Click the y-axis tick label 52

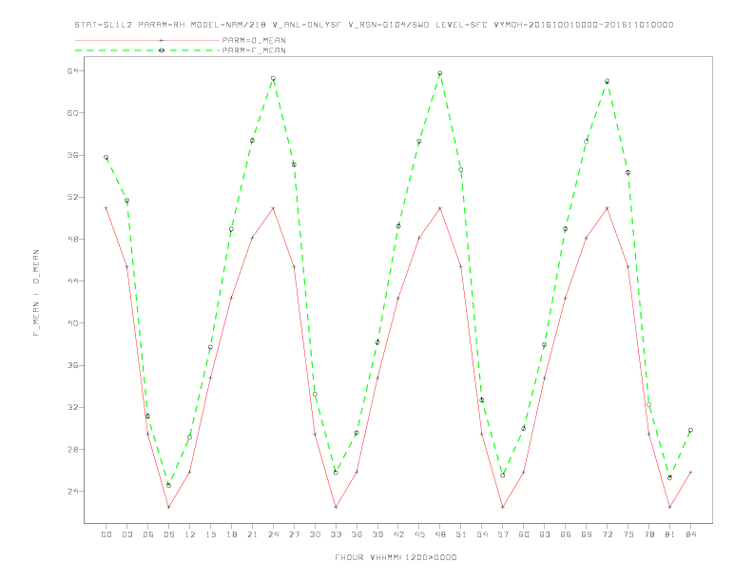click(72, 197)
